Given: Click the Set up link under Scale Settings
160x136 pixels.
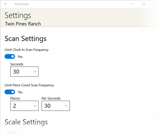Looking at the screenshot, I should pos(12,133).
